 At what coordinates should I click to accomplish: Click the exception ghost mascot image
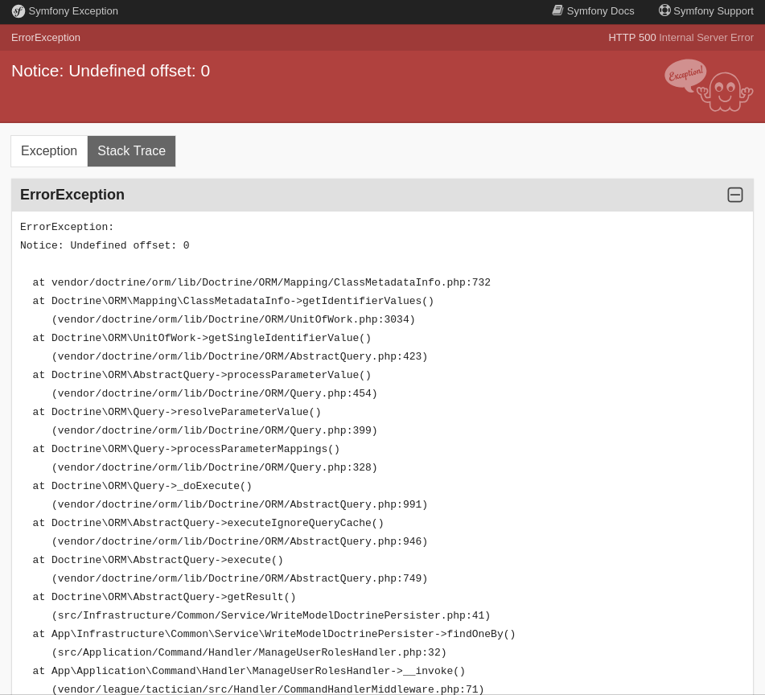coord(709,85)
